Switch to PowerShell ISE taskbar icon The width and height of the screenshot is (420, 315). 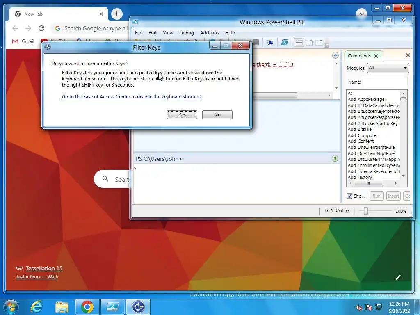[x=112, y=307]
